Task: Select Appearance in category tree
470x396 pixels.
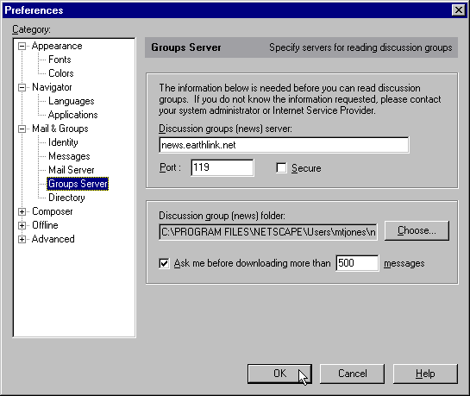Action: coord(57,46)
